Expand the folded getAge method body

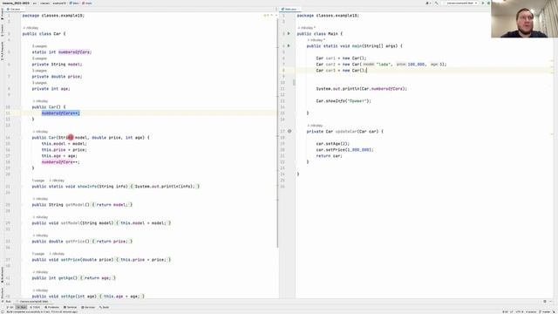tap(98, 278)
